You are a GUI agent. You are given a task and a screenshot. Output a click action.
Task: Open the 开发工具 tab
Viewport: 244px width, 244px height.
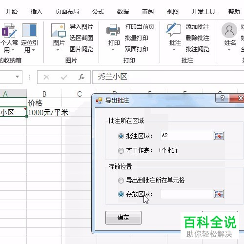203,12
